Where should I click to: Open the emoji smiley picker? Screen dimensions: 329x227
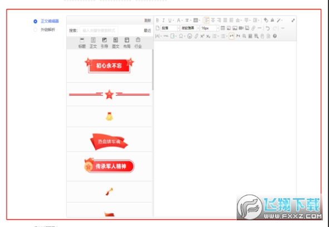[x=190, y=36]
